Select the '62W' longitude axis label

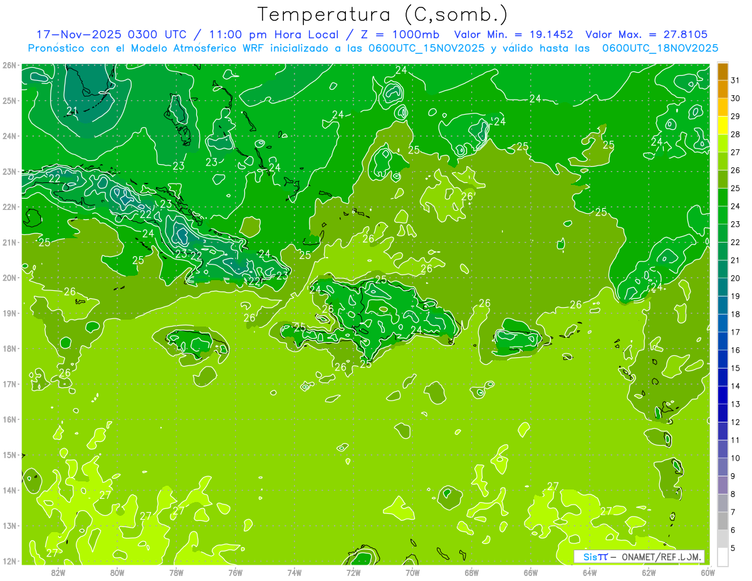649,572
